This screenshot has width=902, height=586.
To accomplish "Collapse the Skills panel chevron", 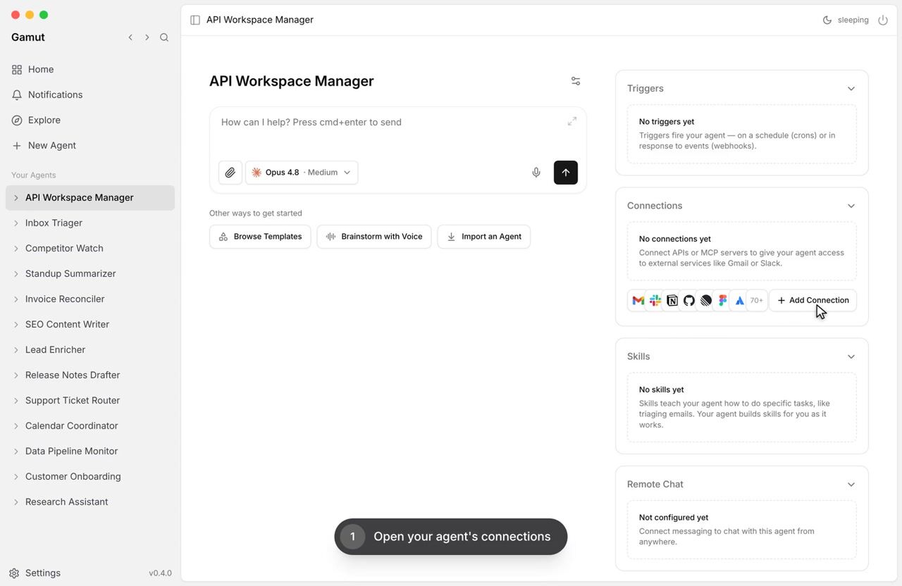I will coord(851,356).
